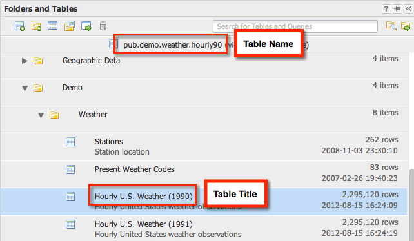Click the Station location description text

(122, 152)
